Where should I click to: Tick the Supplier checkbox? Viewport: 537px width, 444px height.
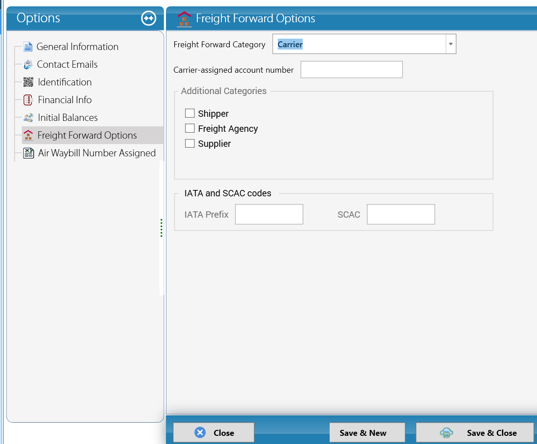point(190,144)
